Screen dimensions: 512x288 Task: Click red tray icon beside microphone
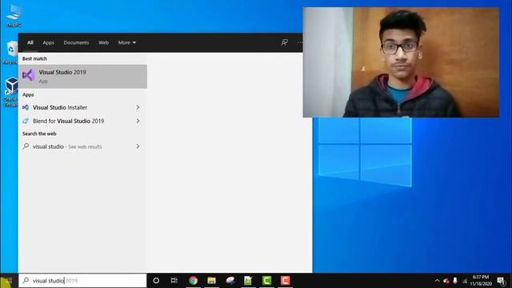pos(446,281)
